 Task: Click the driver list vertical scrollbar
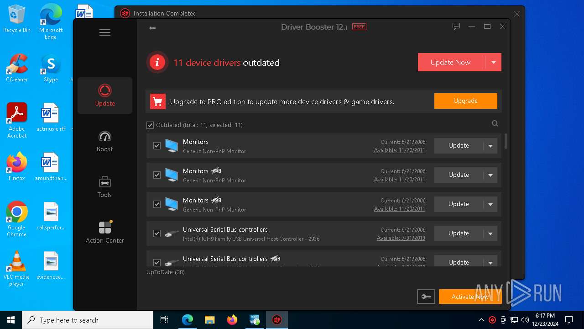pyautogui.click(x=506, y=141)
